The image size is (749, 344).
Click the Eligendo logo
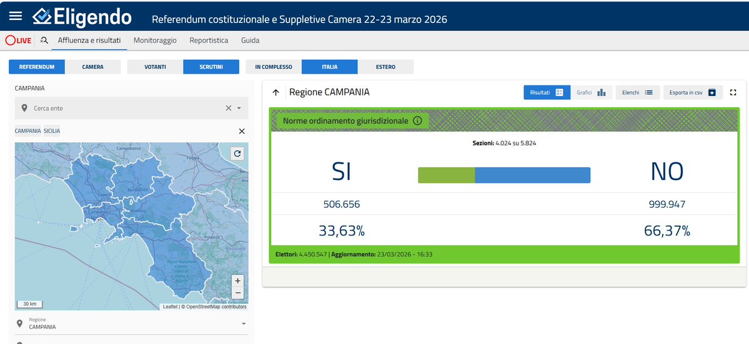click(82, 17)
